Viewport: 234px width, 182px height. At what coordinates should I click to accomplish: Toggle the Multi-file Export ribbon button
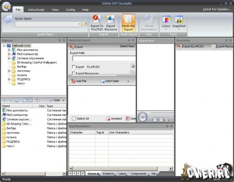point(128,23)
